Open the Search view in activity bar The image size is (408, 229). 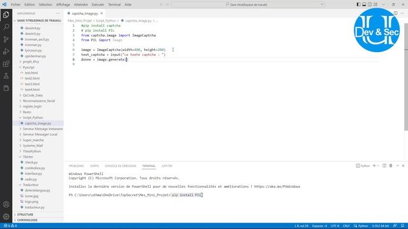tap(6, 27)
